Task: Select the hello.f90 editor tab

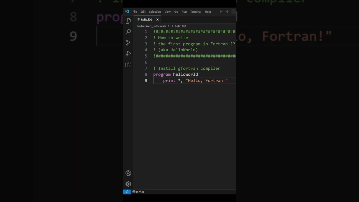Action: [x=148, y=20]
